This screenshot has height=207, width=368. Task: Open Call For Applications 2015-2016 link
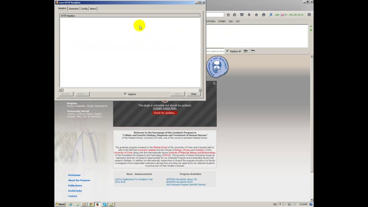(x=134, y=181)
